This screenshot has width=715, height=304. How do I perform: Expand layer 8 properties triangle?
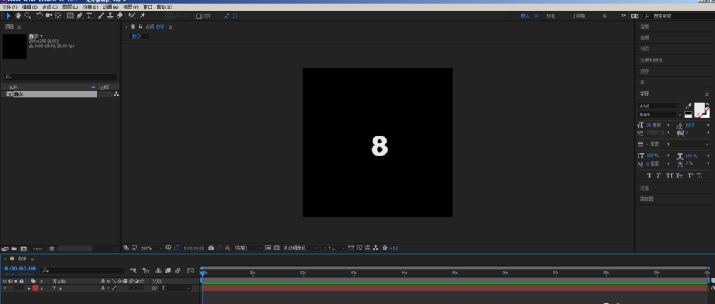pos(29,288)
